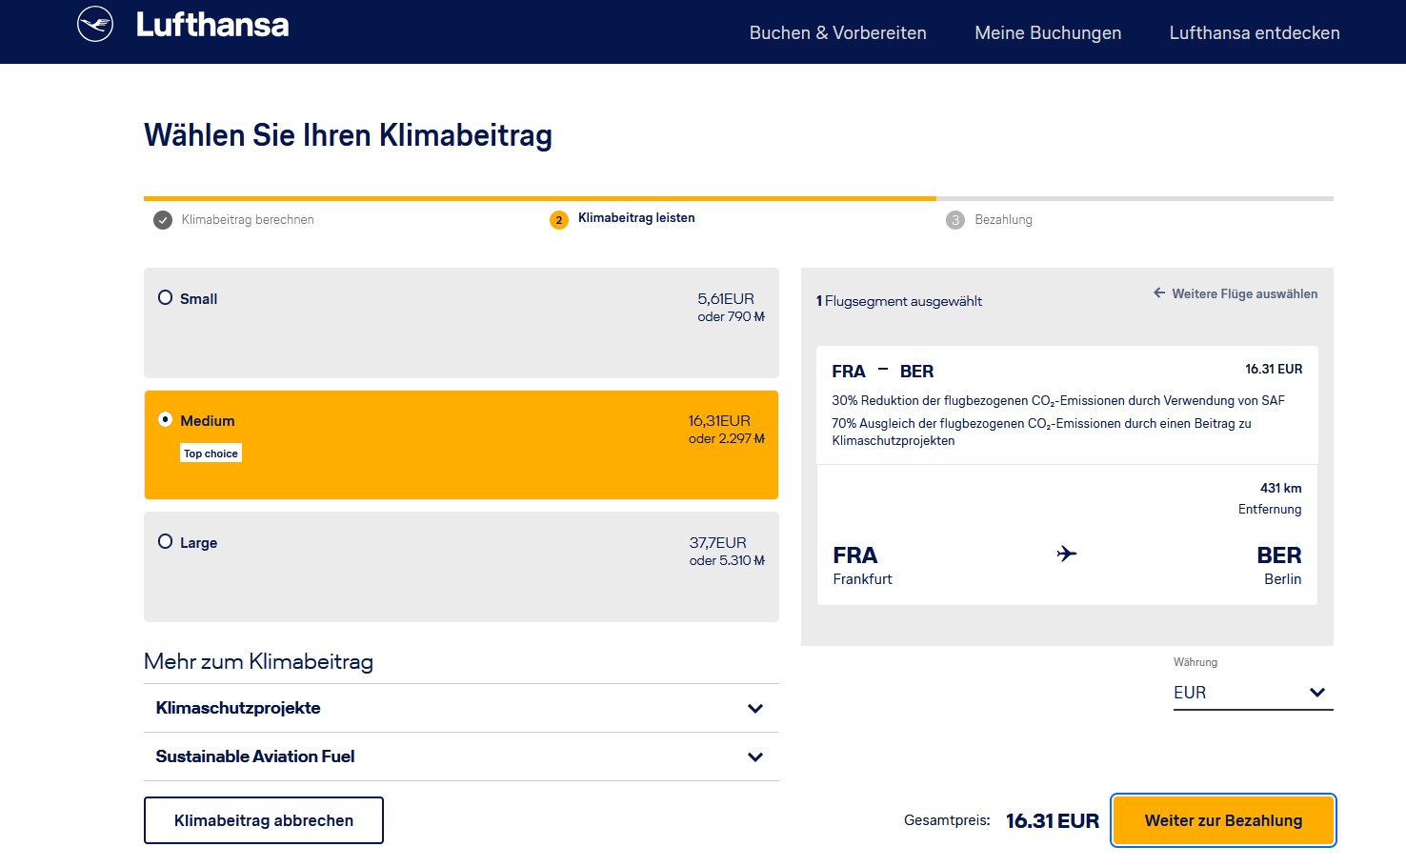Click the step 3 Bezahlung circle icon
Screen dimensions: 1406x867
[x=954, y=220]
